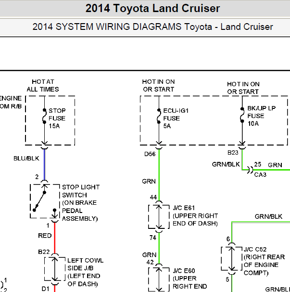Click GRN/BLK label above J/C C52 wire
Image resolution: width=290 pixels, height=292 pixels.
(x=269, y=216)
